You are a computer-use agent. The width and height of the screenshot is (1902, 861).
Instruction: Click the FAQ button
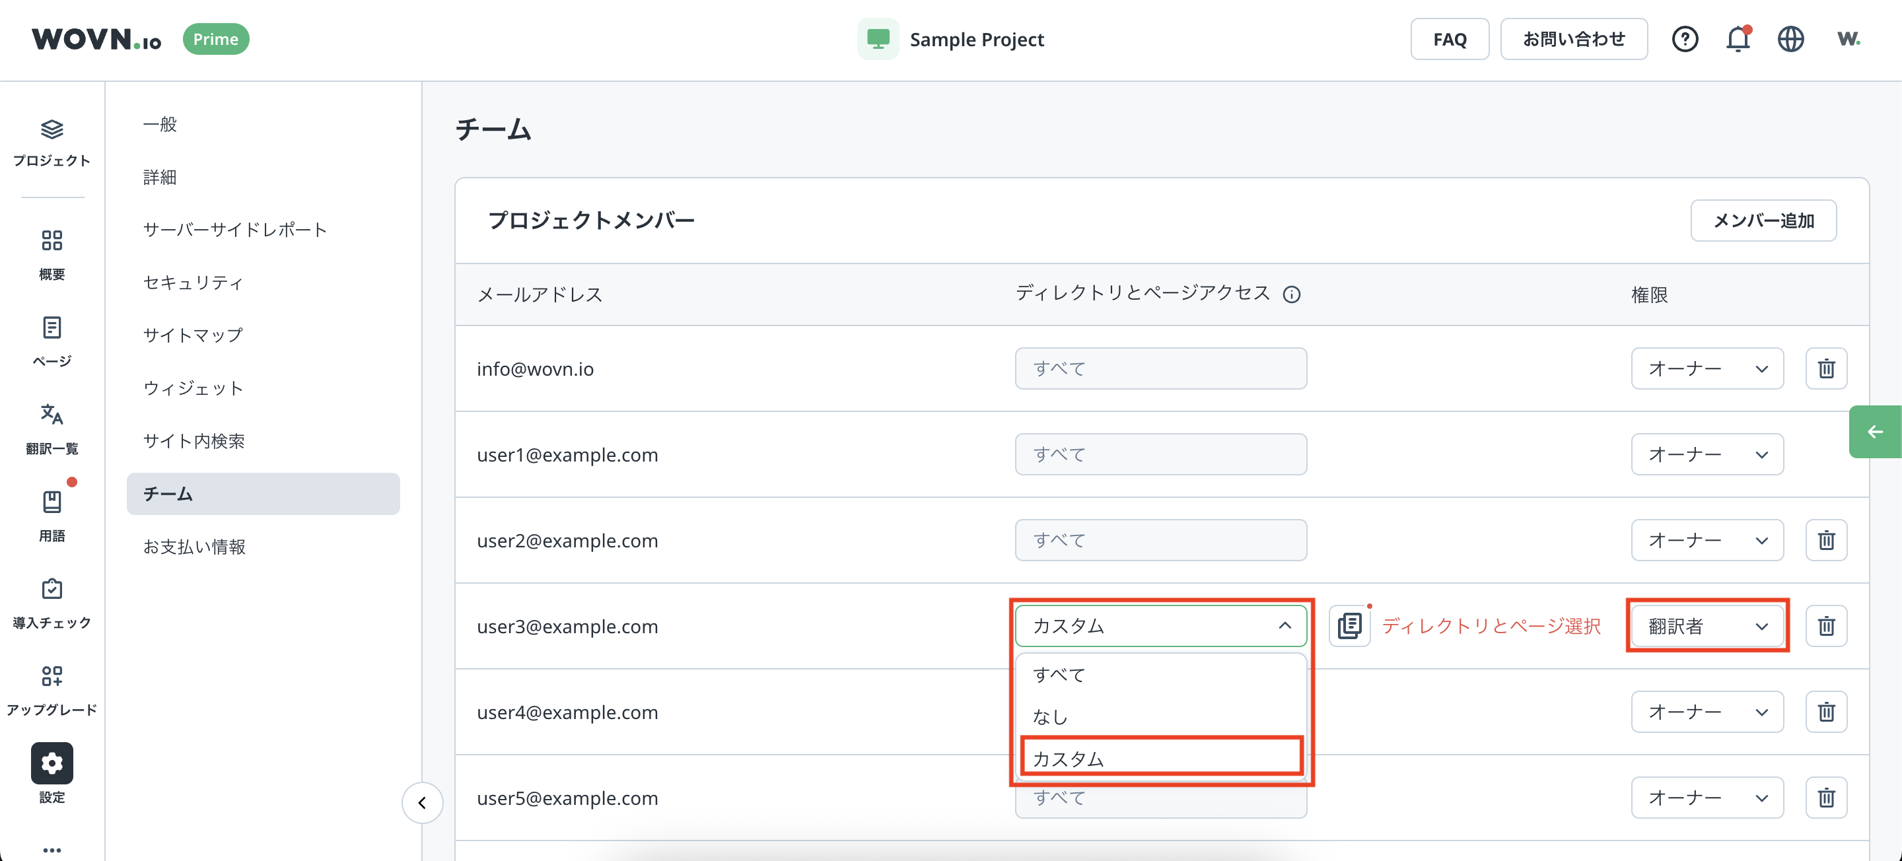[x=1450, y=39]
